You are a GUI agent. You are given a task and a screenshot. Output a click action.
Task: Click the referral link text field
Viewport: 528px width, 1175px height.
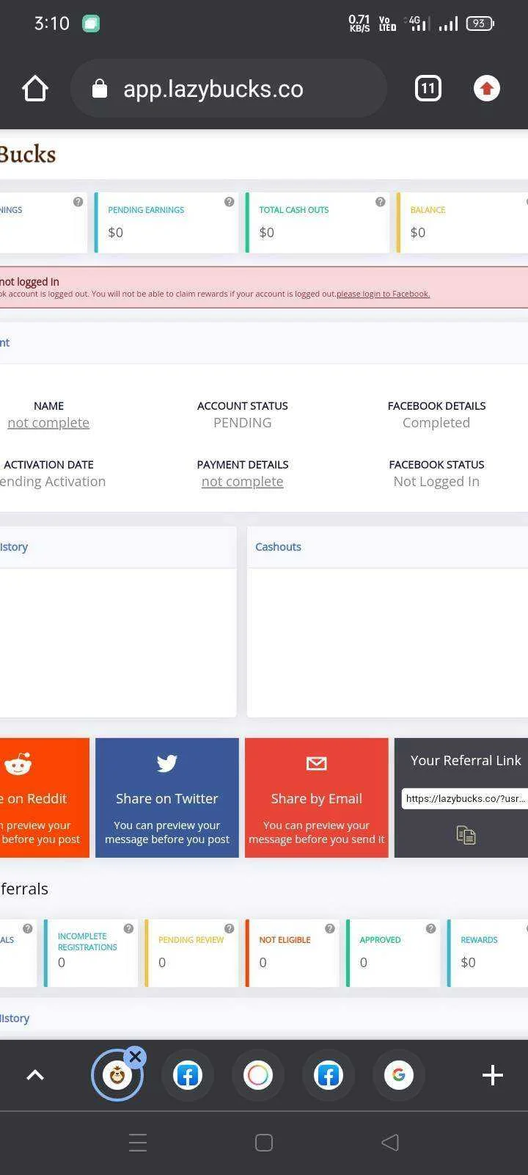point(464,798)
